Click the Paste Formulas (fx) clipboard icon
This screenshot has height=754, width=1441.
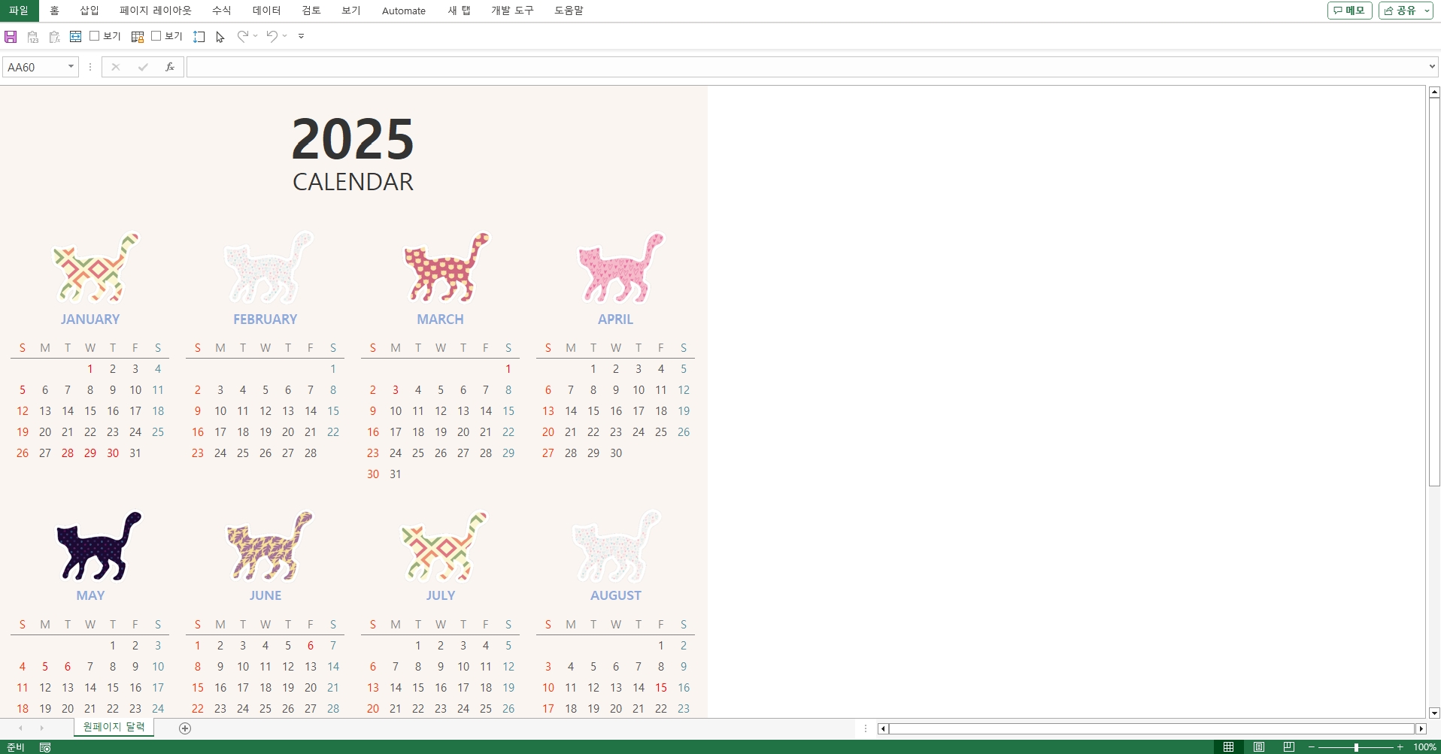click(54, 37)
